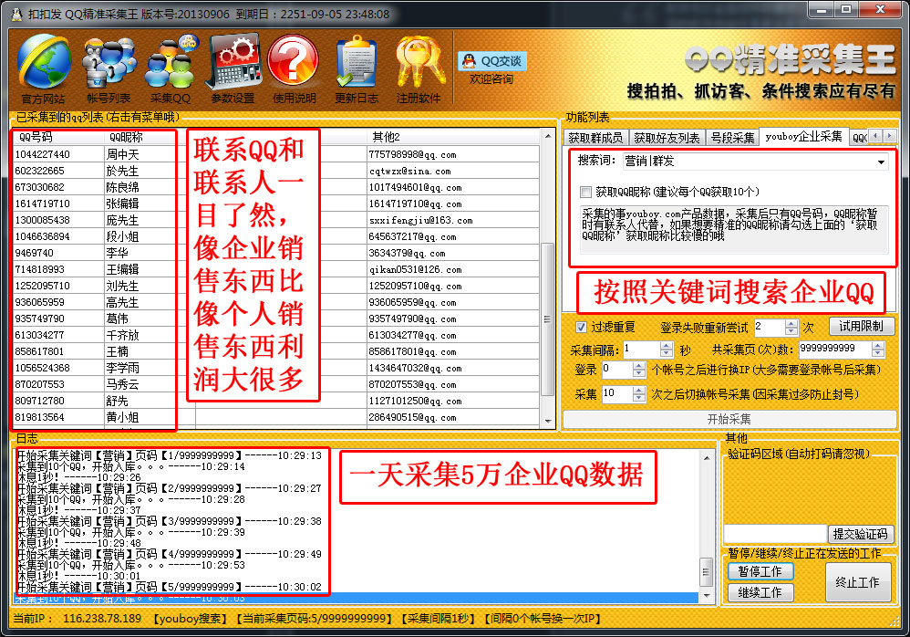Switch to 获取好友列表 tab
Viewport: 910px width, 637px height.
667,138
